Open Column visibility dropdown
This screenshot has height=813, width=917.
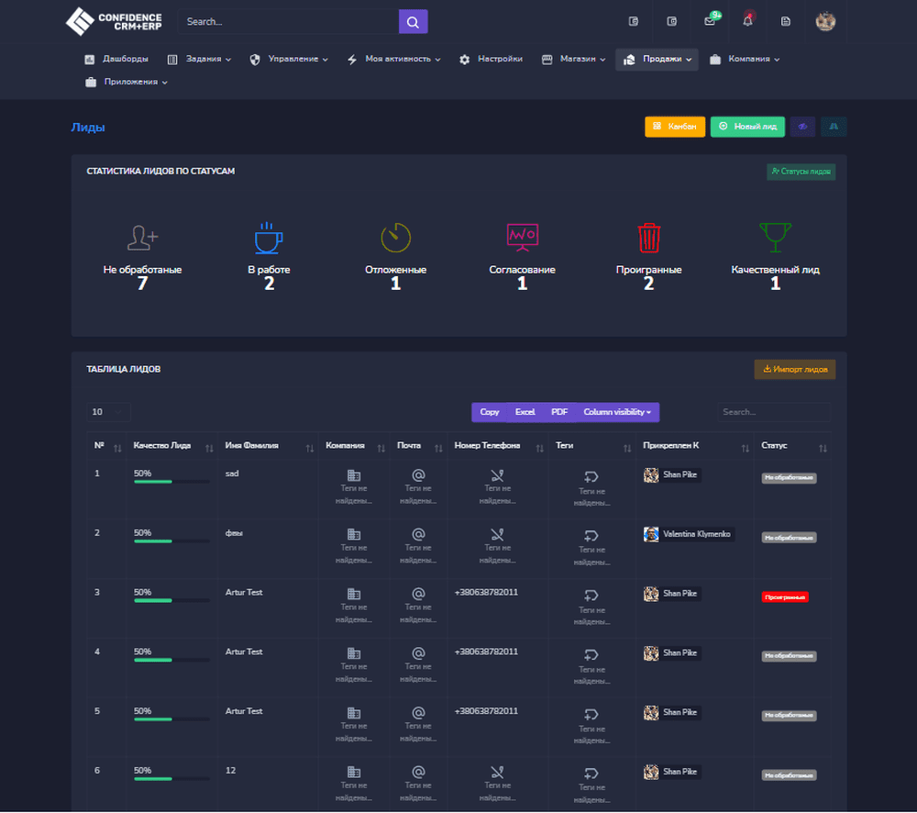pos(617,412)
